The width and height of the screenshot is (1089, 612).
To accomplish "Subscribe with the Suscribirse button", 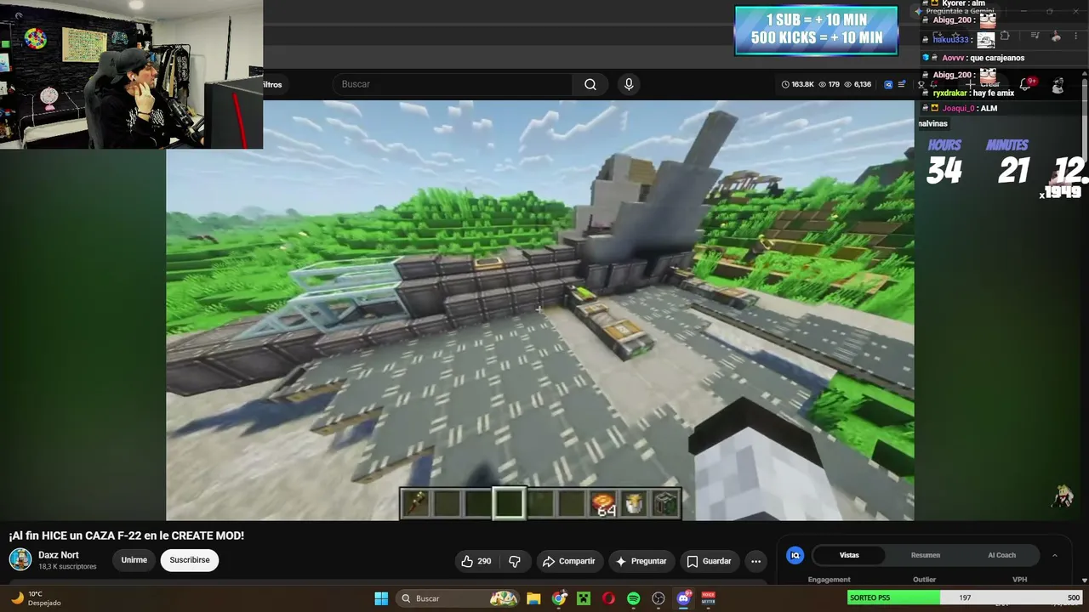I will point(190,560).
